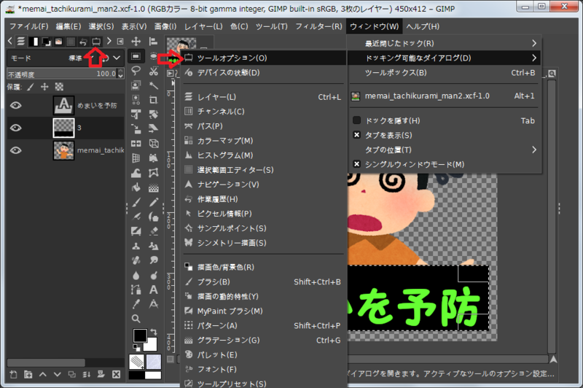
Task: Select the Warp Transform tool
Action: pyautogui.click(x=136, y=173)
